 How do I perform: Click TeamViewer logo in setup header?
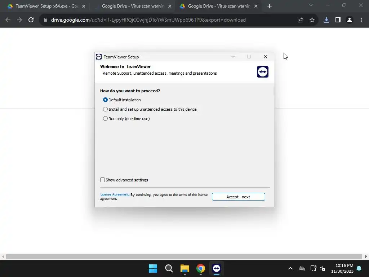[262, 72]
